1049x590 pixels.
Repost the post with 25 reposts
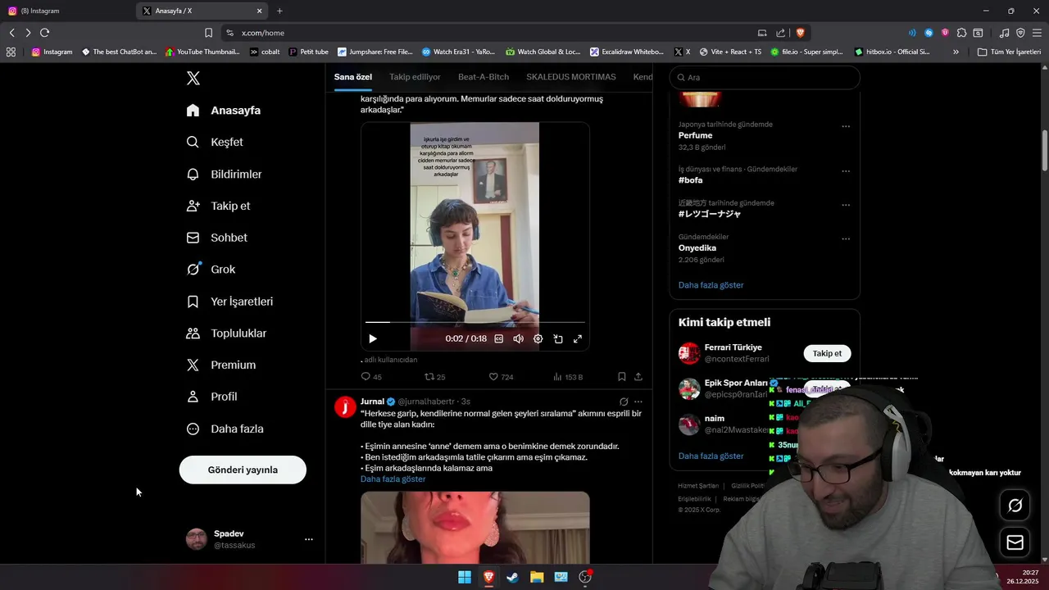pos(434,377)
